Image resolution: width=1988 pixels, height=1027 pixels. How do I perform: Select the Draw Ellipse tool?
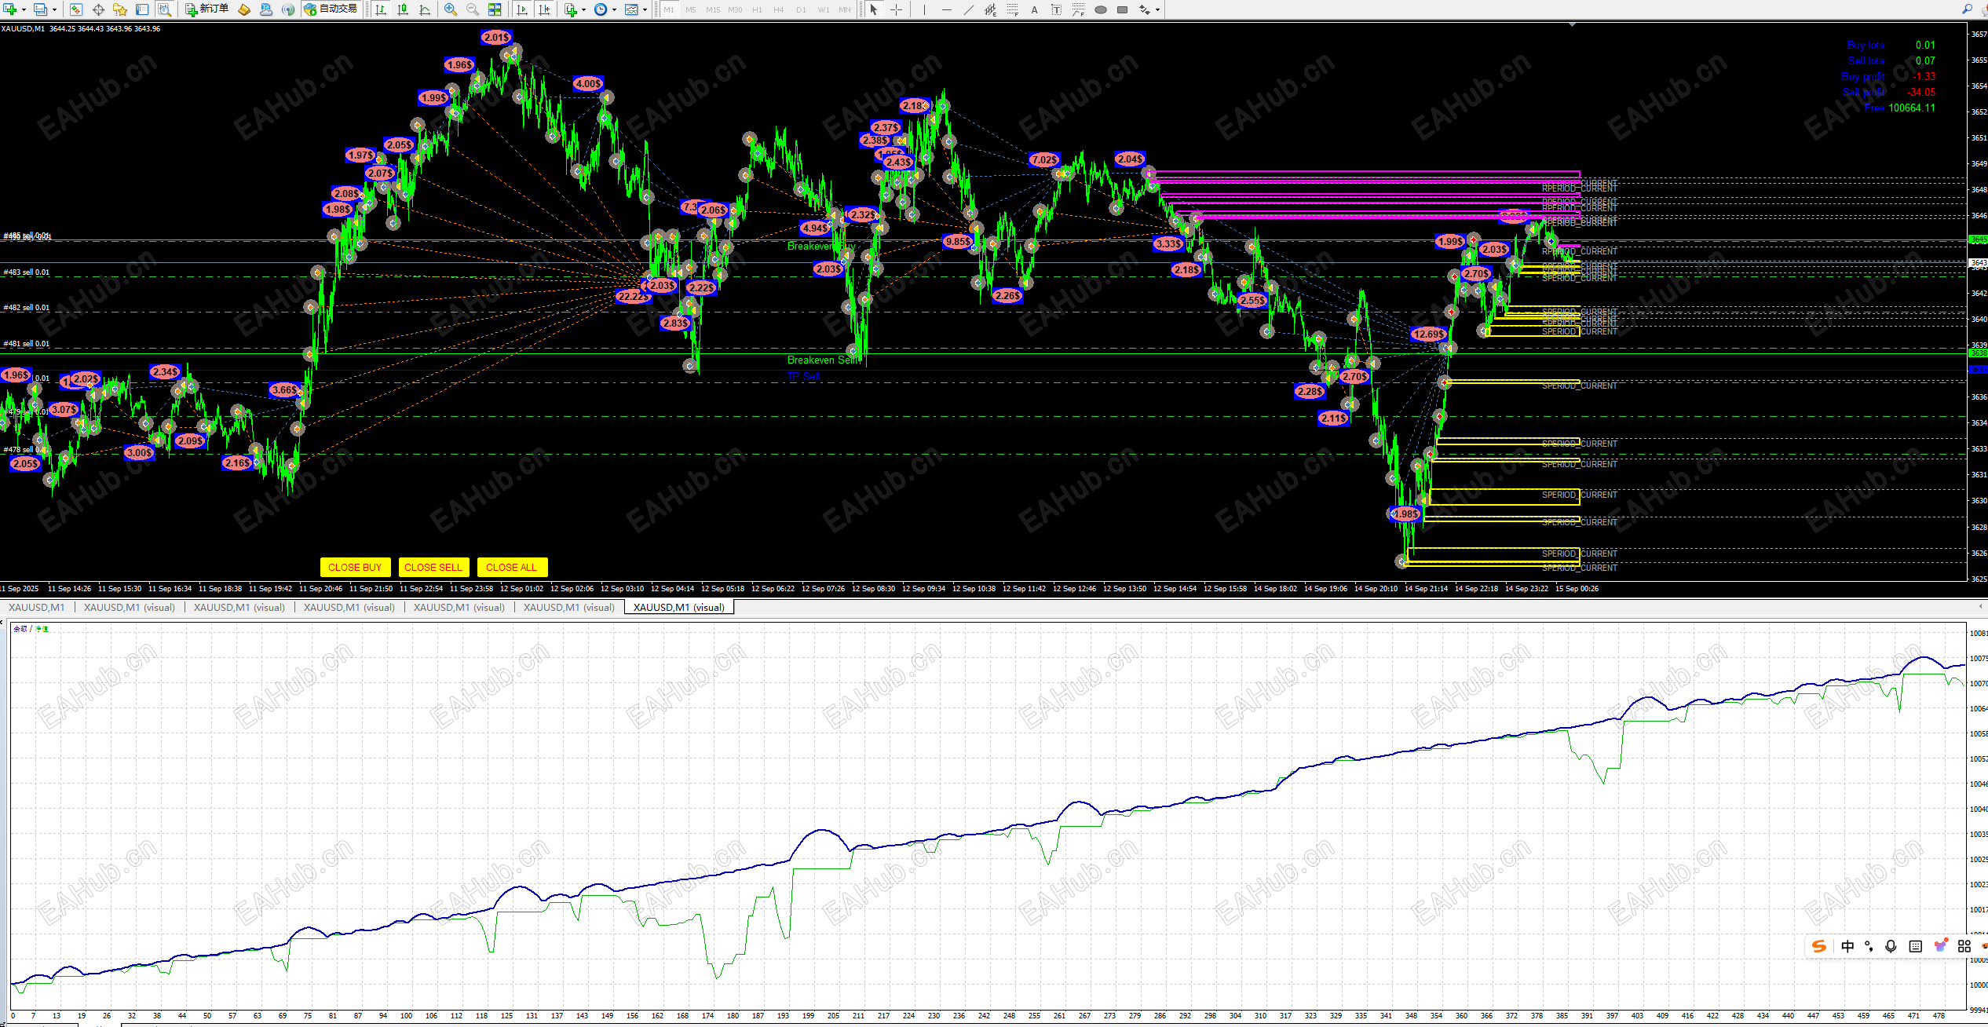click(x=1100, y=9)
